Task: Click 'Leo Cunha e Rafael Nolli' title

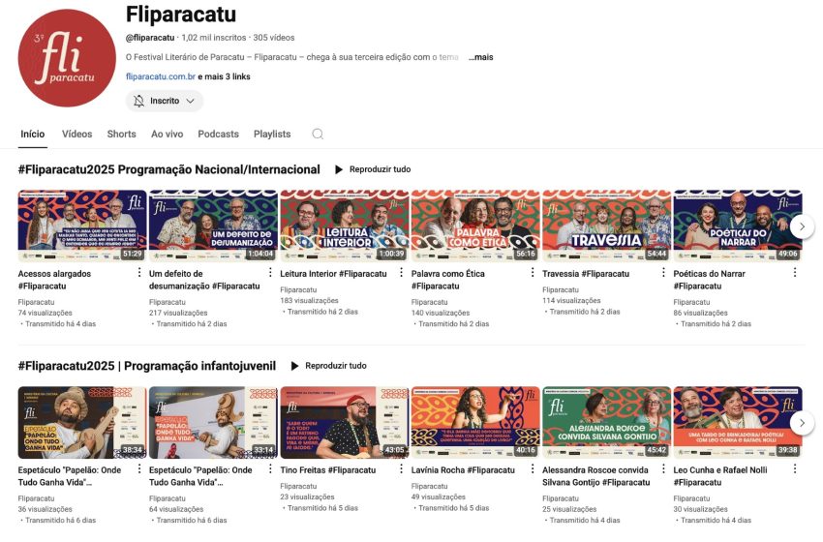Action: 720,476
